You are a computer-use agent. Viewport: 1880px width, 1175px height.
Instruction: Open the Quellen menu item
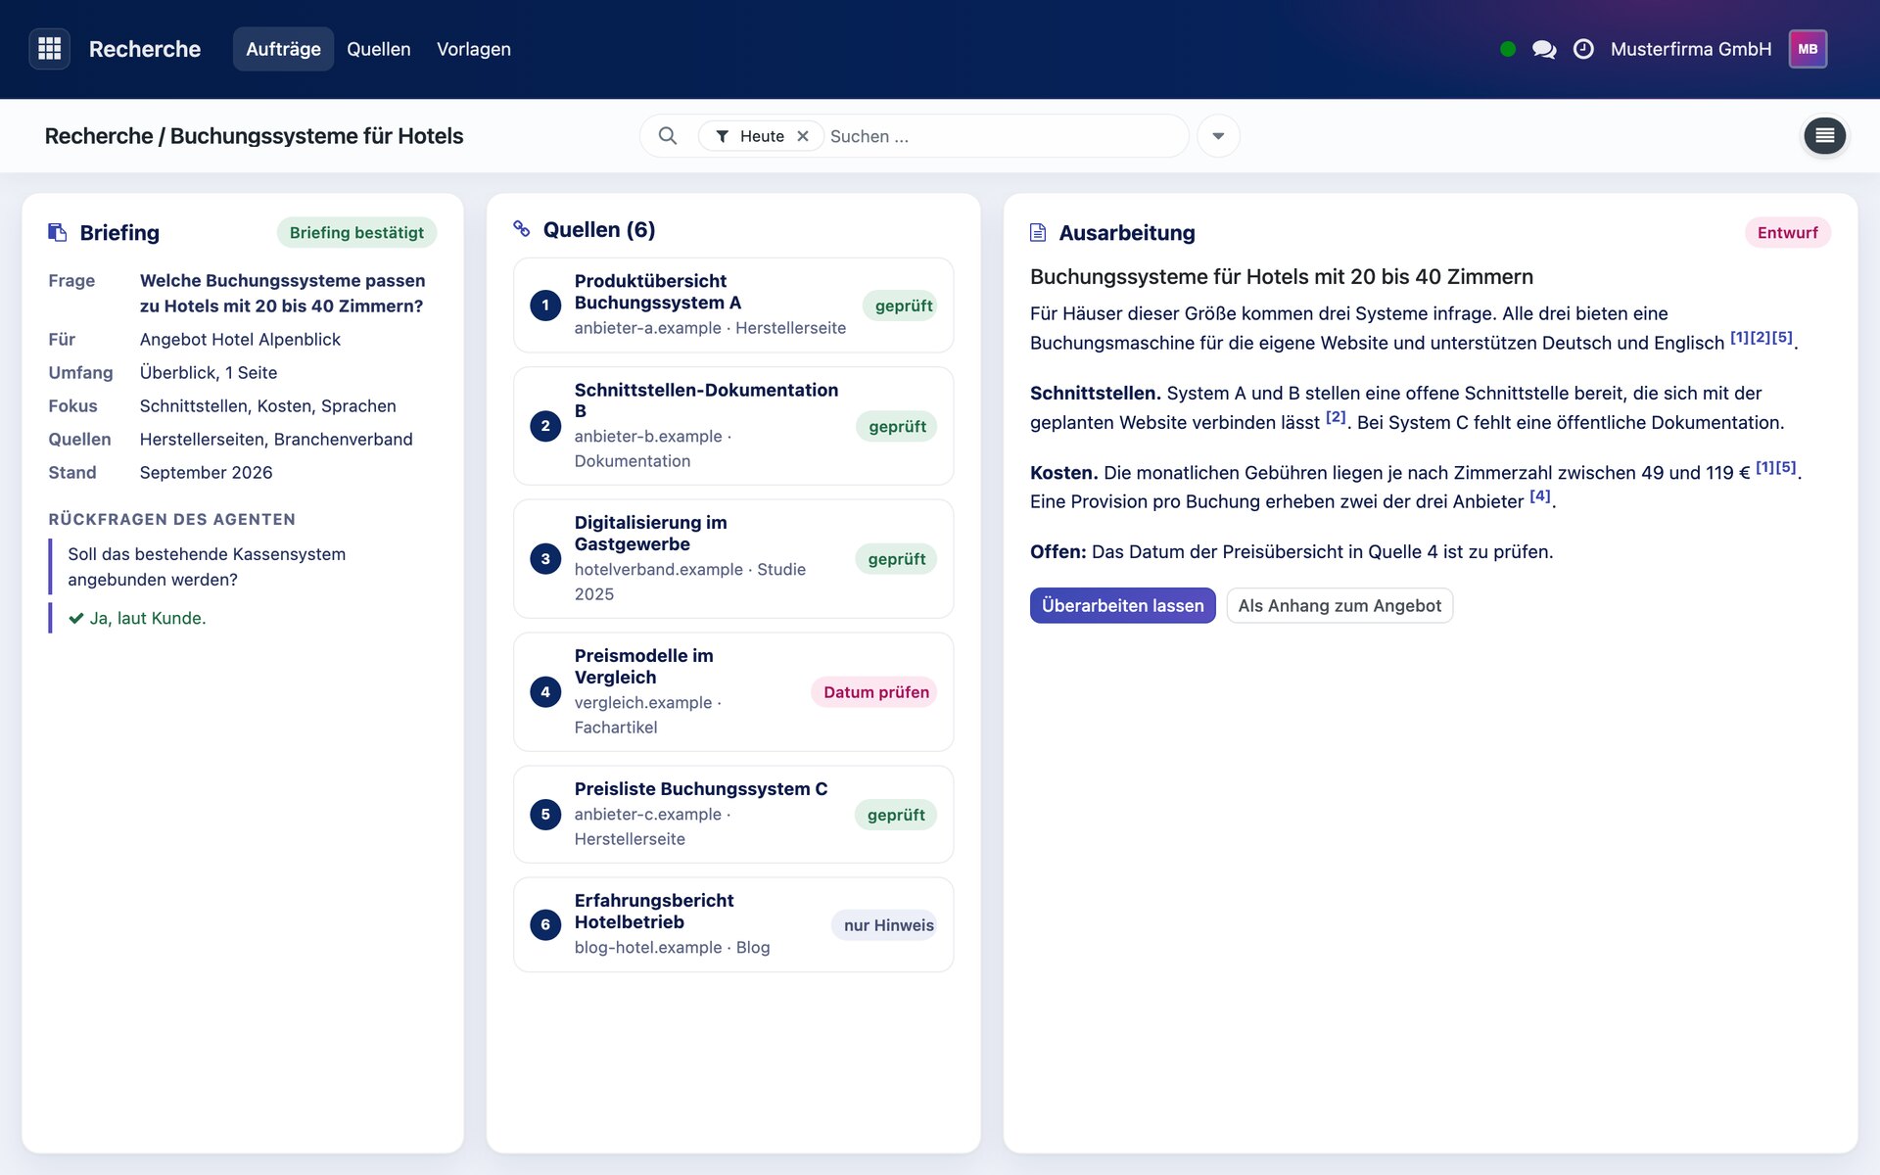[379, 49]
